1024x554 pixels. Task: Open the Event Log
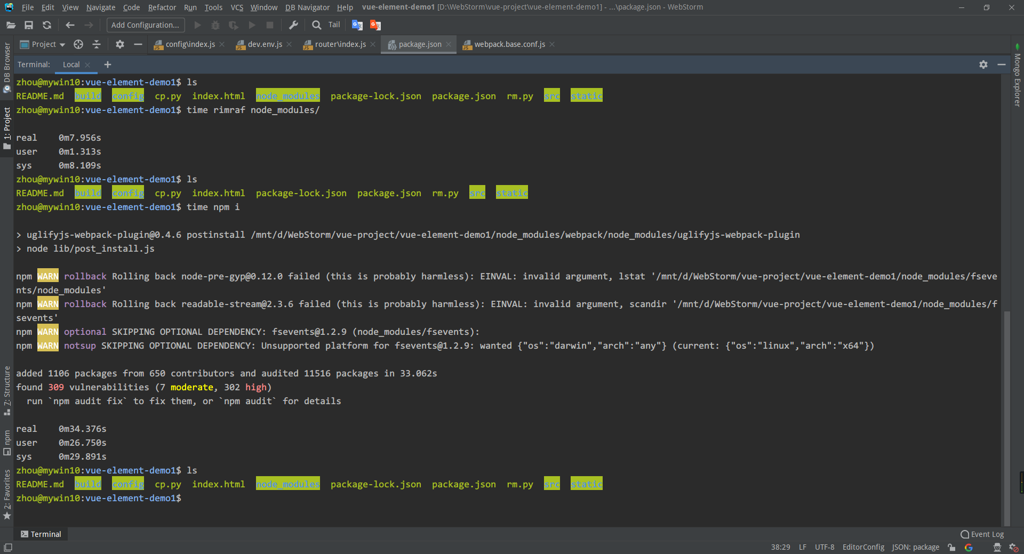click(982, 534)
